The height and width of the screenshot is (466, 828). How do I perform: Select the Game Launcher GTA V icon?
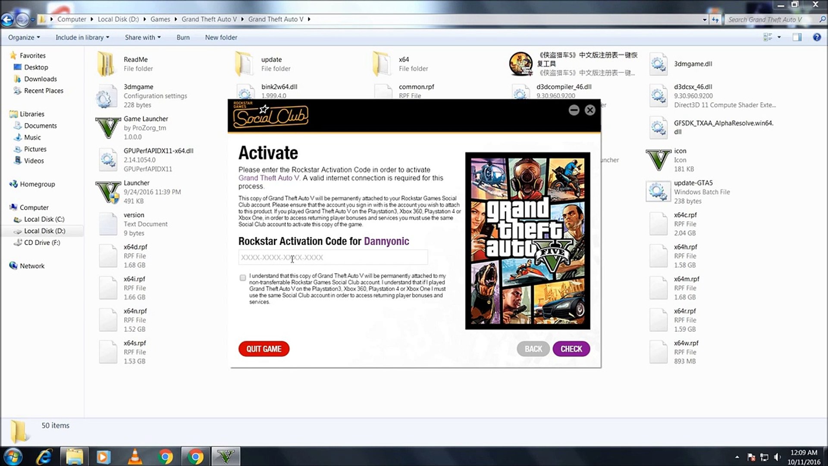pyautogui.click(x=108, y=128)
